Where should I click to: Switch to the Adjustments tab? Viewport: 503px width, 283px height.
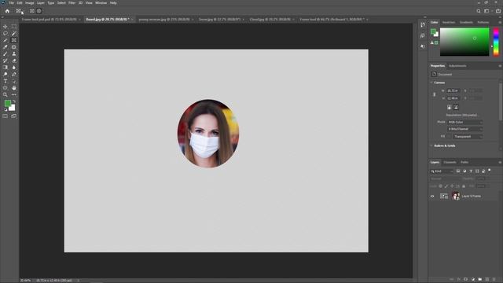click(x=457, y=66)
